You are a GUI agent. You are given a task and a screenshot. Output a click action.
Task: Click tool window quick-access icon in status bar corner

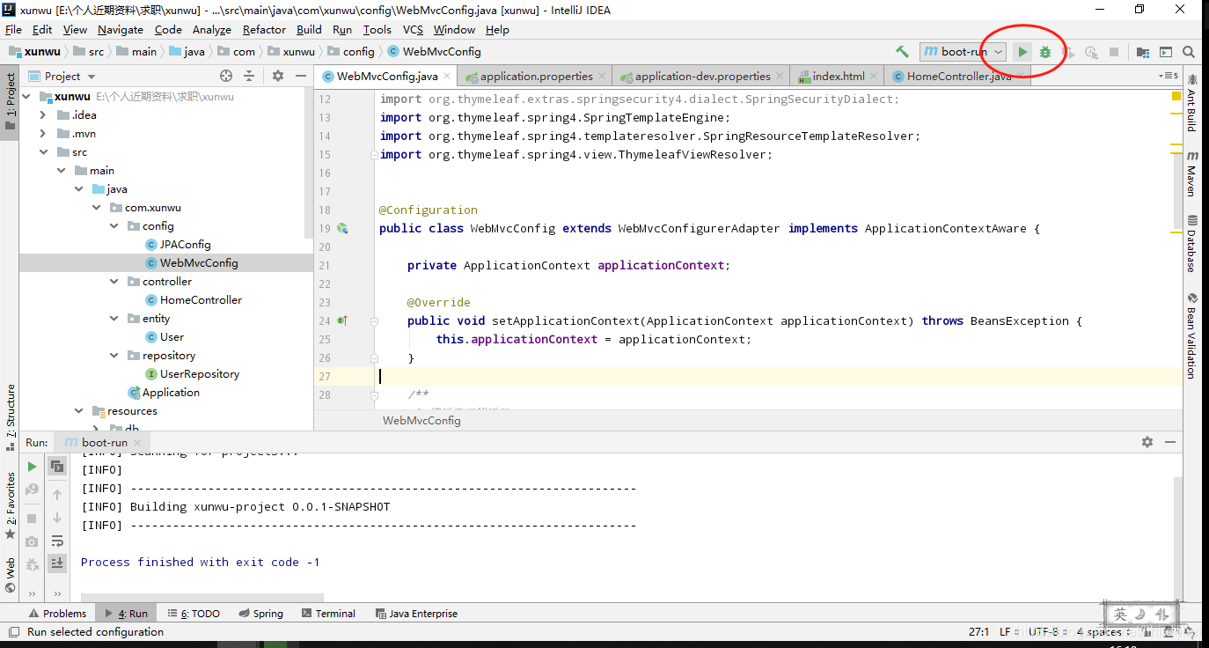[x=13, y=632]
